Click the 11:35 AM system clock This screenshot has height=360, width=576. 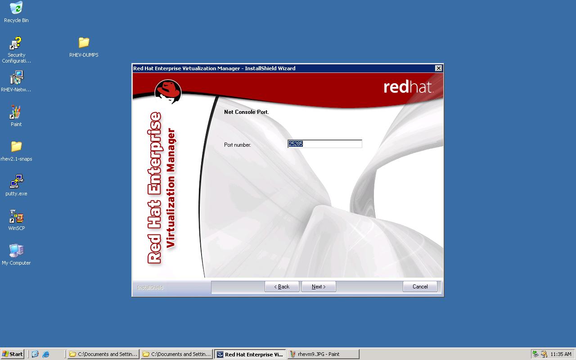click(561, 354)
